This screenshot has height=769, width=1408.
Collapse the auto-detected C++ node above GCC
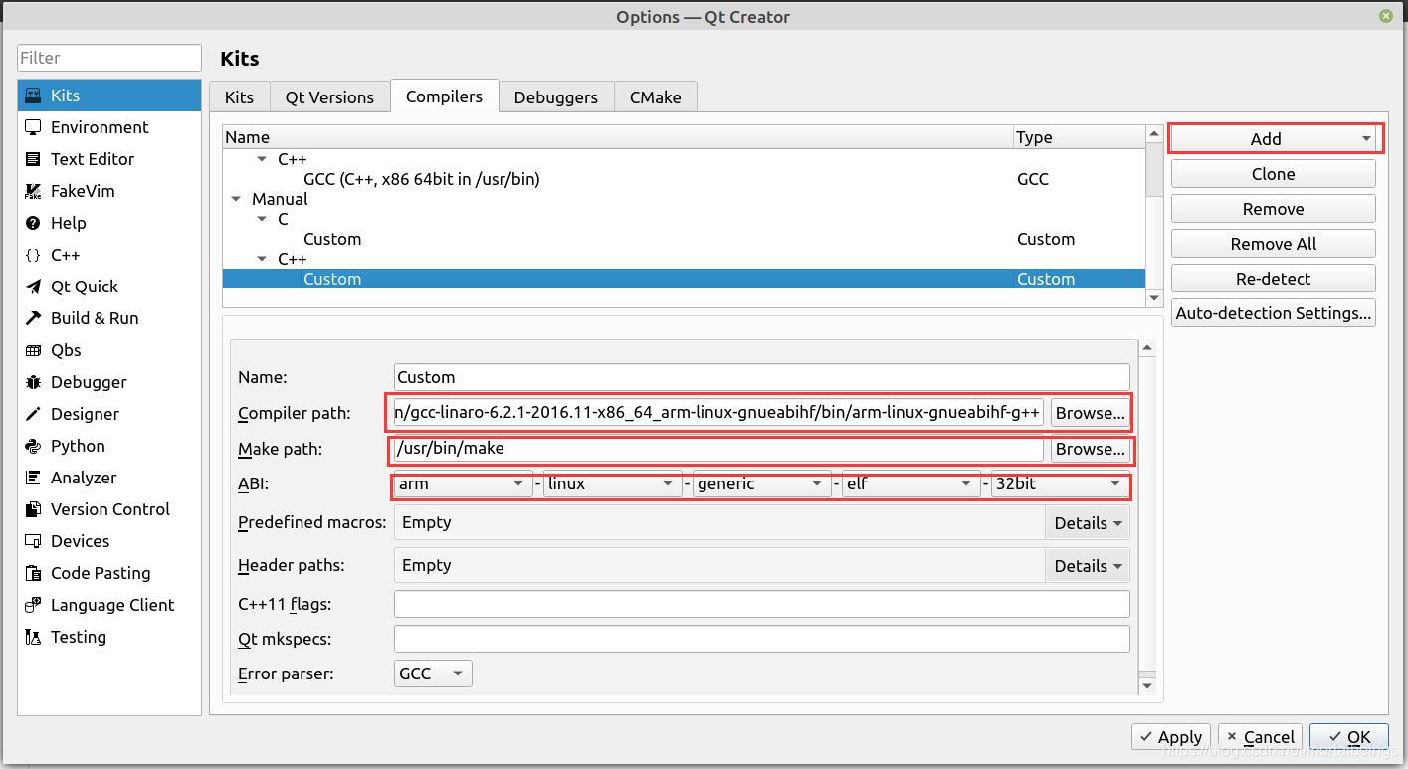pyautogui.click(x=262, y=159)
